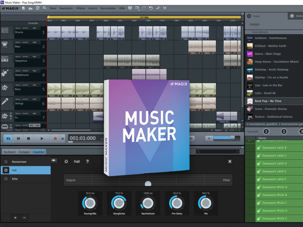The height and width of the screenshot is (227, 303).
Task: Add an effect with the plus button
Action: pos(15,218)
